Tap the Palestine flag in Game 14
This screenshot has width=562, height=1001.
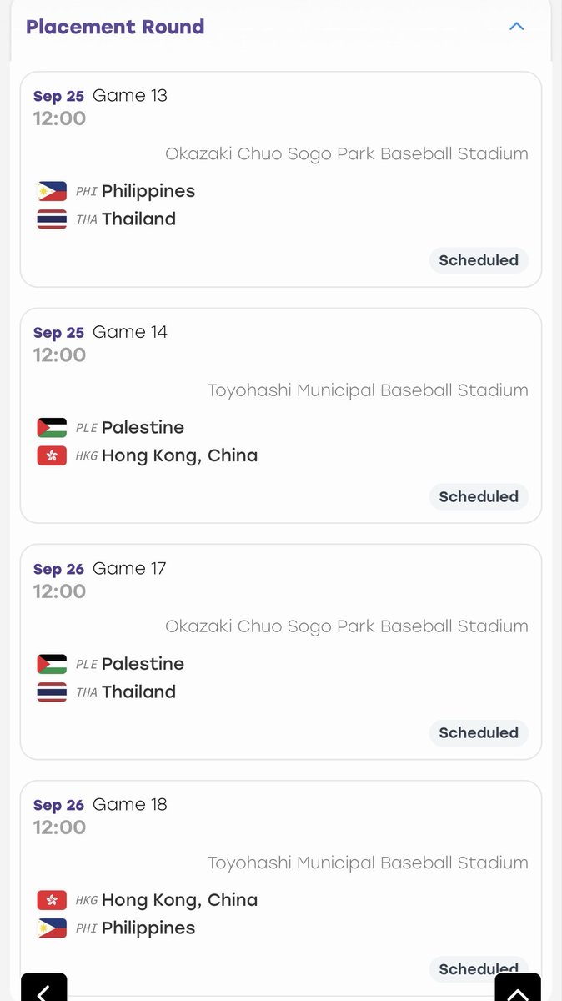tap(52, 428)
